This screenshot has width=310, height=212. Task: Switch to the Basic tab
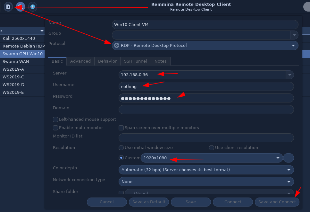pyautogui.click(x=57, y=61)
